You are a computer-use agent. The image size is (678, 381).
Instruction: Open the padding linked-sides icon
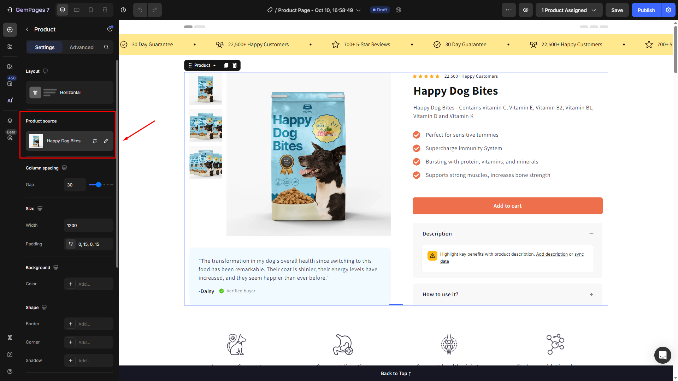pyautogui.click(x=71, y=244)
